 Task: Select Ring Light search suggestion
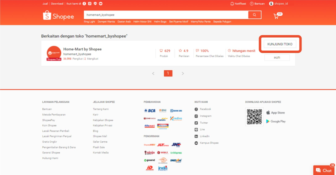point(89,22)
